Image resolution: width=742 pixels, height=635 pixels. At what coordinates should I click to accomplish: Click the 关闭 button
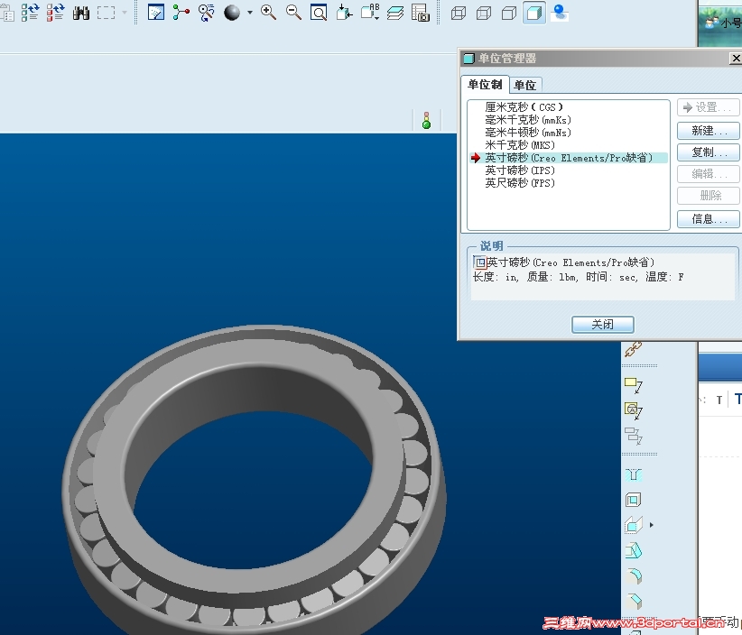click(x=603, y=325)
